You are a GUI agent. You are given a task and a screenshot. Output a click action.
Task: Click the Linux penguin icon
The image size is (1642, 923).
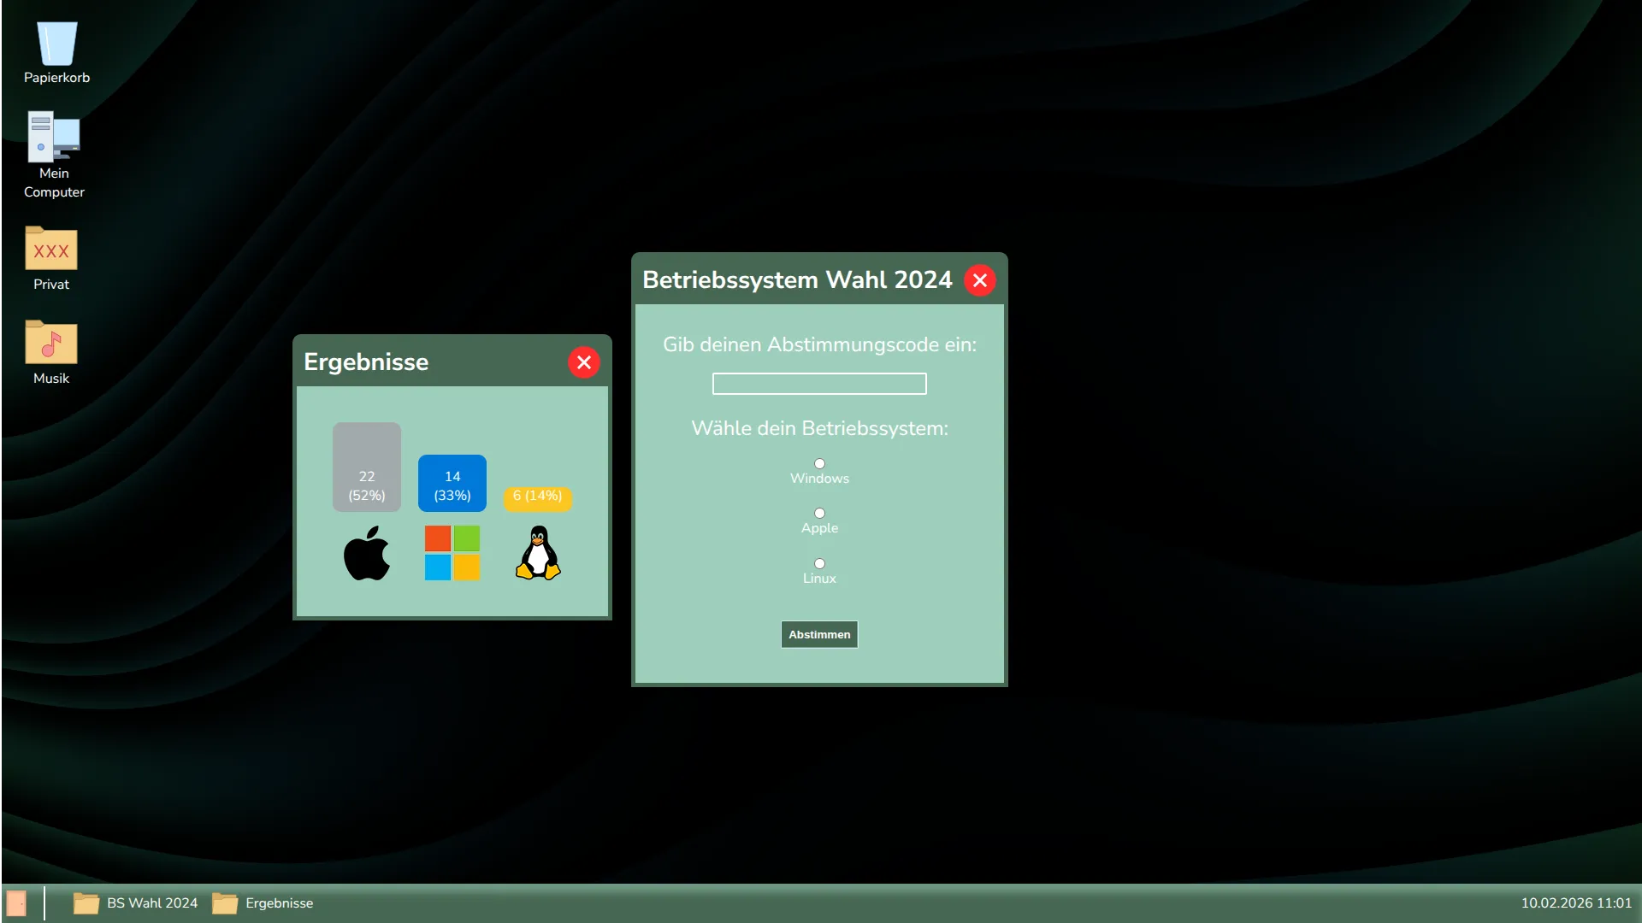point(538,552)
